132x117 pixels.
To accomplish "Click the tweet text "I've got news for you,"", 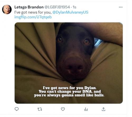I will [33, 12].
